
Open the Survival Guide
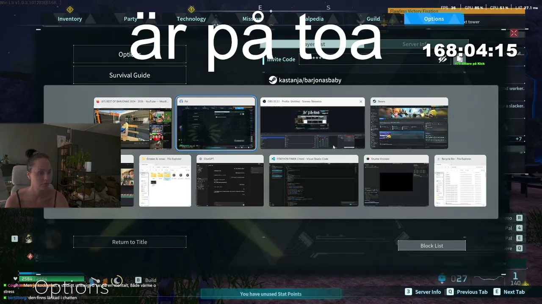130,75
